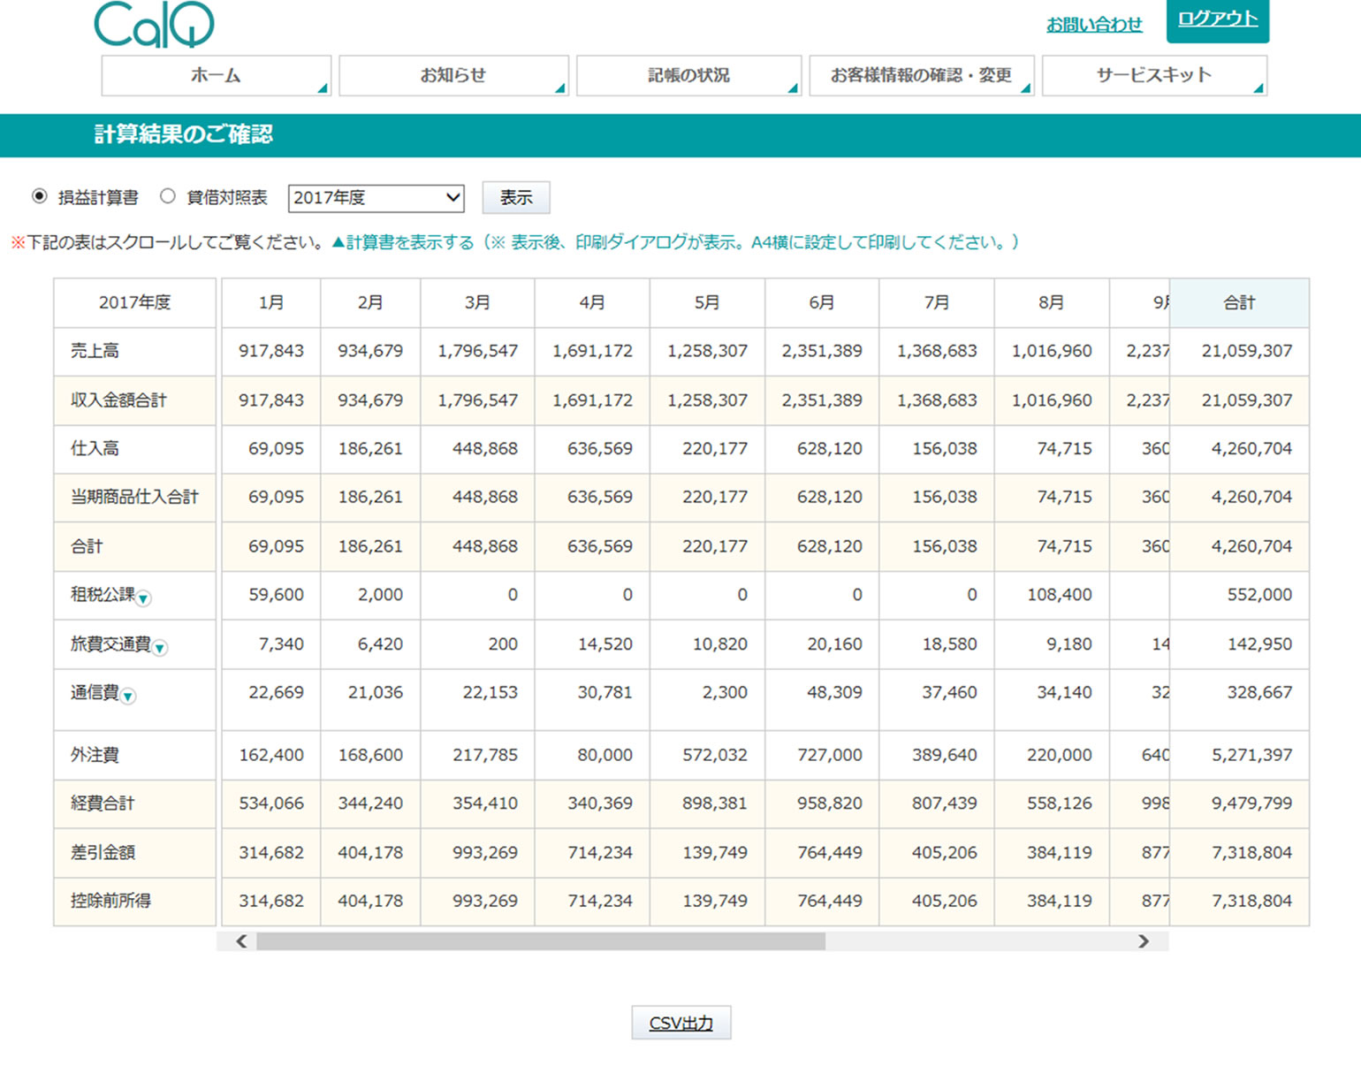Open the お知らせ menu
Image resolution: width=1361 pixels, height=1066 pixels.
(453, 75)
